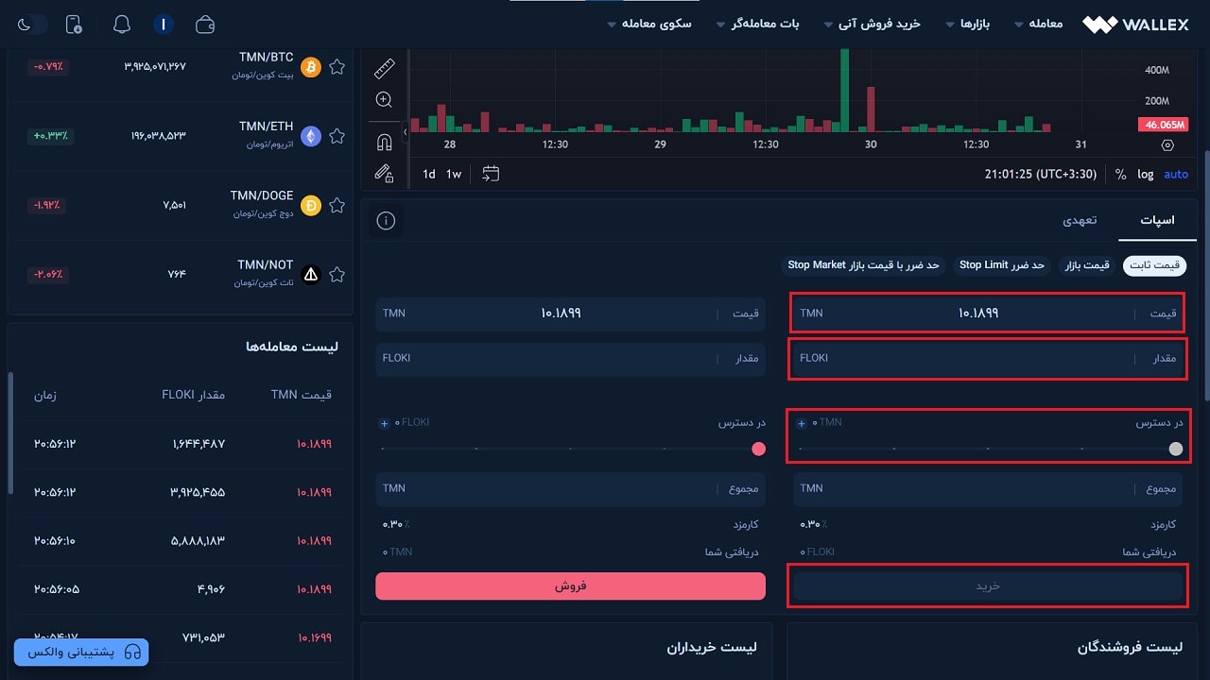The height and width of the screenshot is (680, 1210).
Task: Expand the بازارها menu
Action: pos(967,24)
